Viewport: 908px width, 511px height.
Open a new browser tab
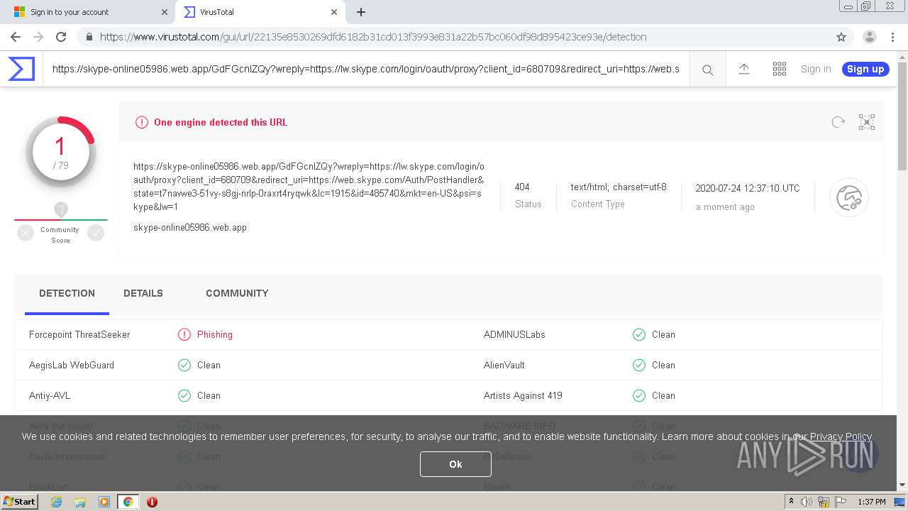point(360,12)
